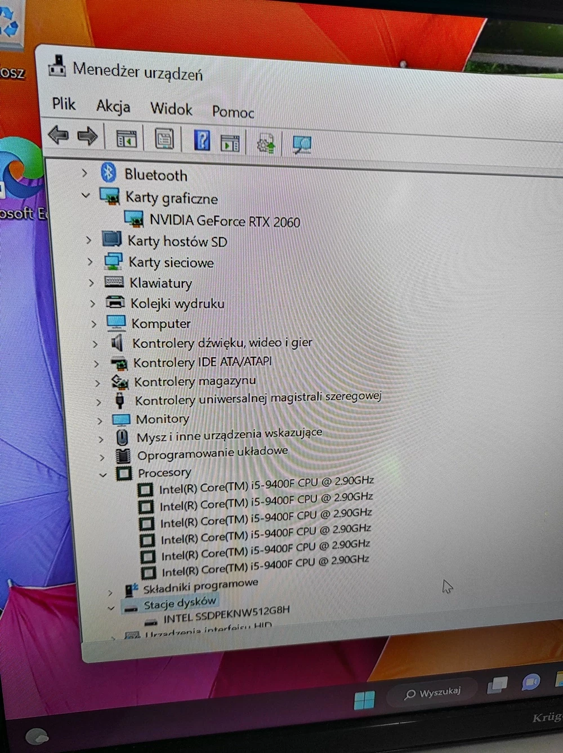563x753 pixels.
Task: Click the Scan for hardware changes icon
Action: tap(302, 144)
